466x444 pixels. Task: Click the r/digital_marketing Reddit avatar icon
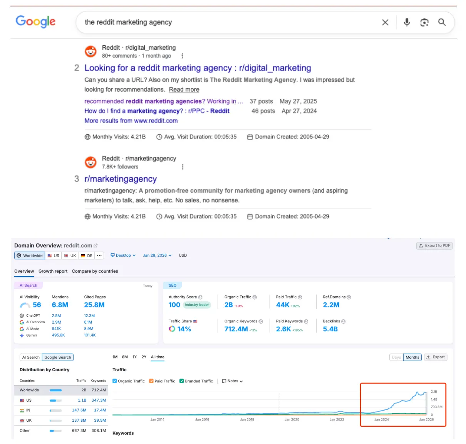point(91,51)
